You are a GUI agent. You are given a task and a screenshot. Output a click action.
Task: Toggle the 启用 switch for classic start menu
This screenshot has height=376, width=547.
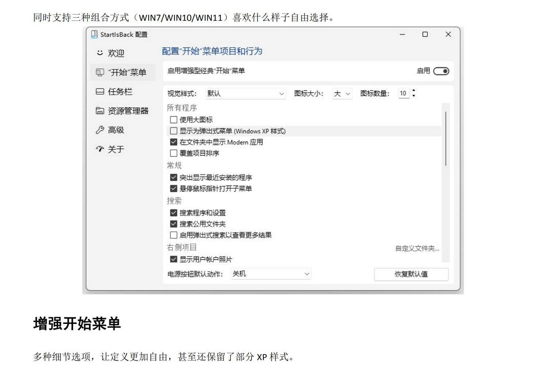pyautogui.click(x=441, y=71)
